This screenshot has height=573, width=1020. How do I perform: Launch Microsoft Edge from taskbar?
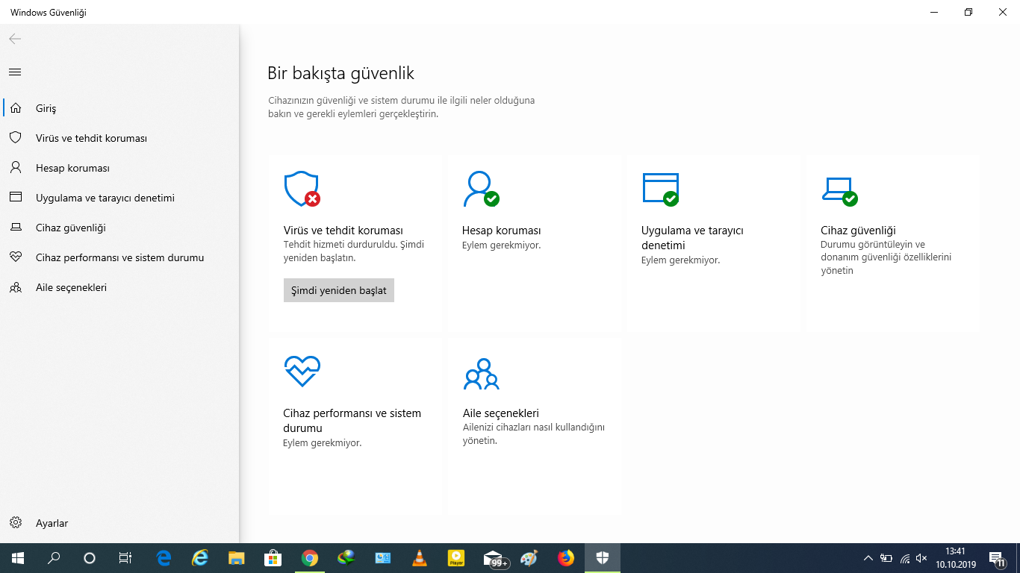pyautogui.click(x=164, y=558)
